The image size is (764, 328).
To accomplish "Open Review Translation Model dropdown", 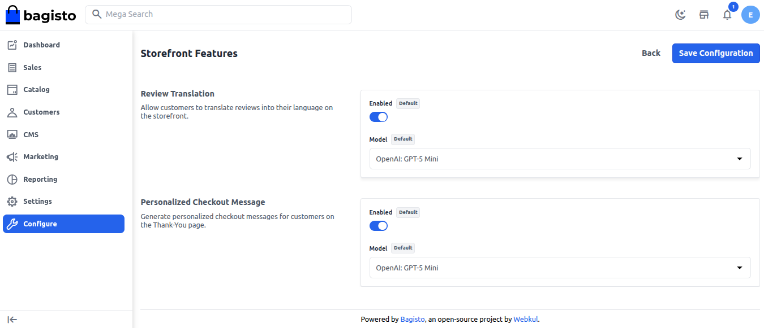I will (560, 159).
